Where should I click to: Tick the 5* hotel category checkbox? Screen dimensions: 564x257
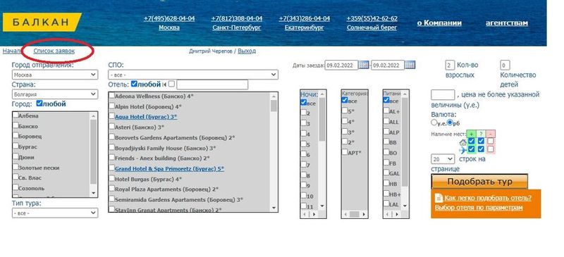point(345,111)
